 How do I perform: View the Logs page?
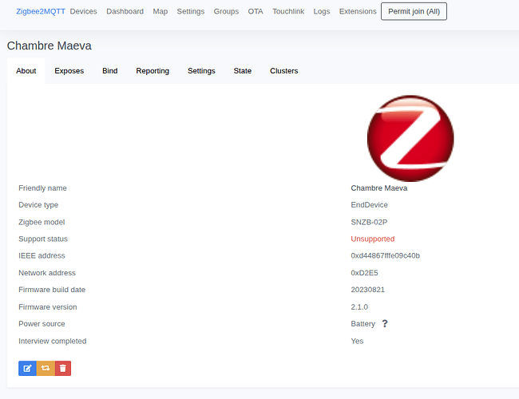coord(322,11)
